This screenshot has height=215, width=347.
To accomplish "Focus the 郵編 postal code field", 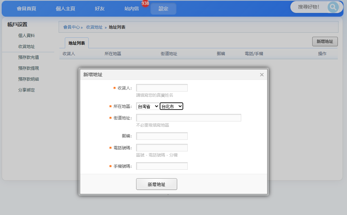I will coord(162,136).
